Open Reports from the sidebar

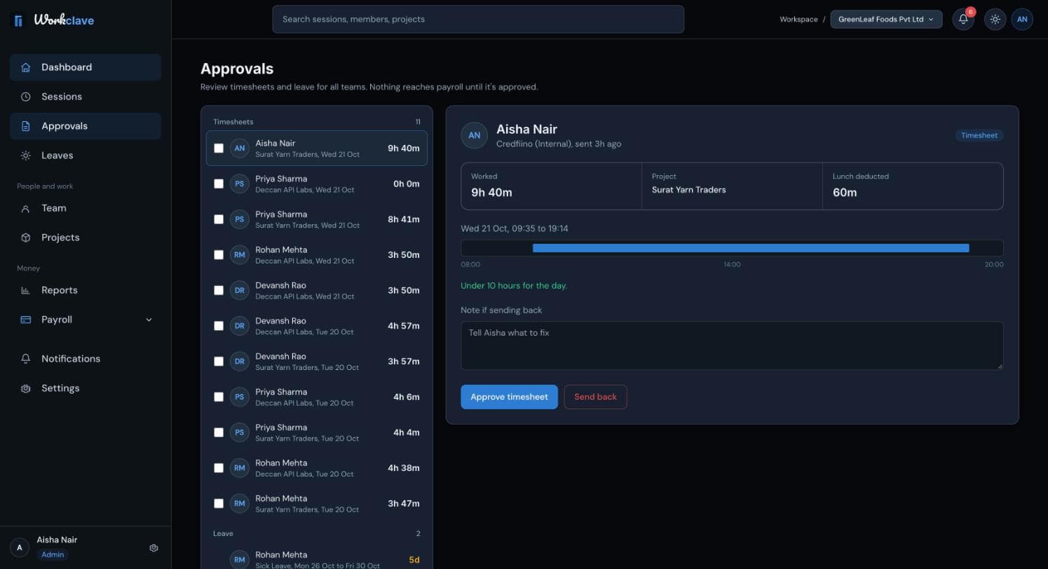(86, 290)
